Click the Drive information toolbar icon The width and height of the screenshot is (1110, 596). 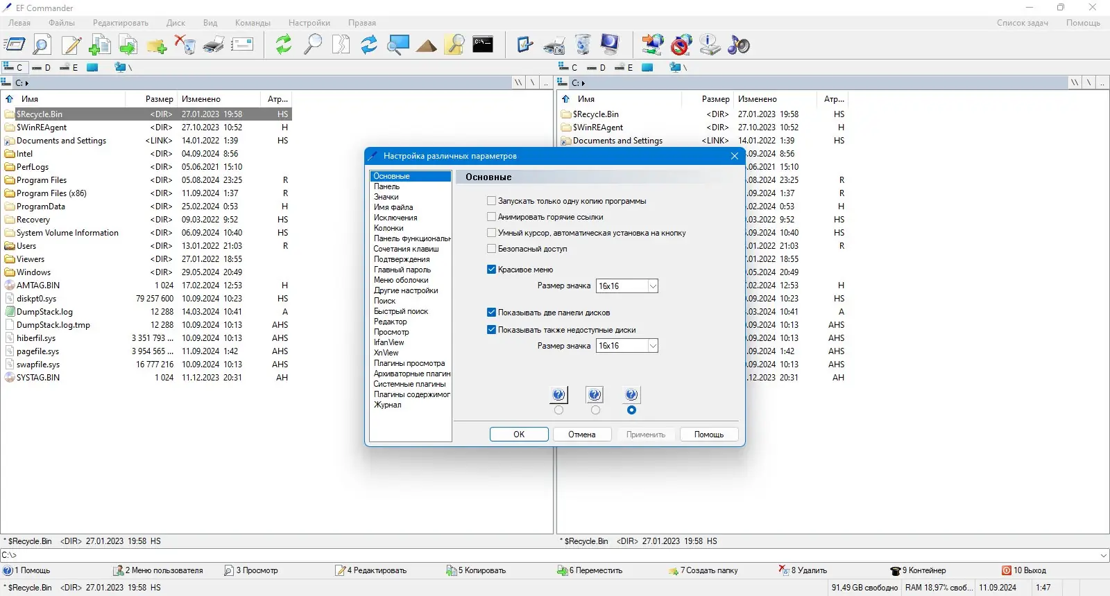(710, 45)
